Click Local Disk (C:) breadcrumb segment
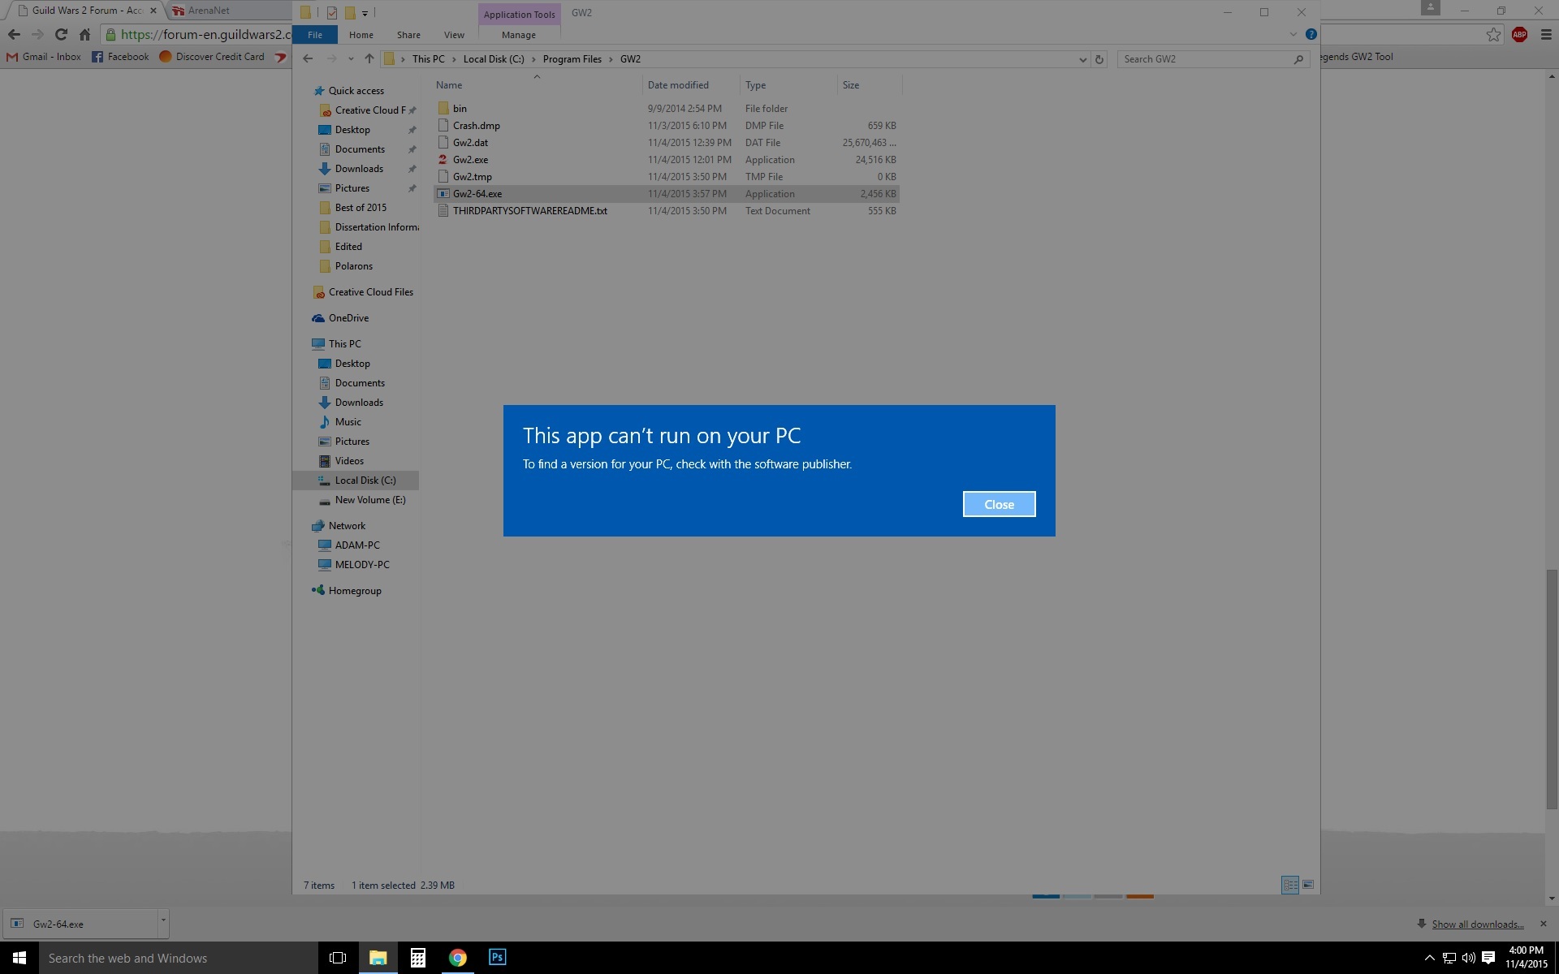The image size is (1559, 974). pos(494,59)
